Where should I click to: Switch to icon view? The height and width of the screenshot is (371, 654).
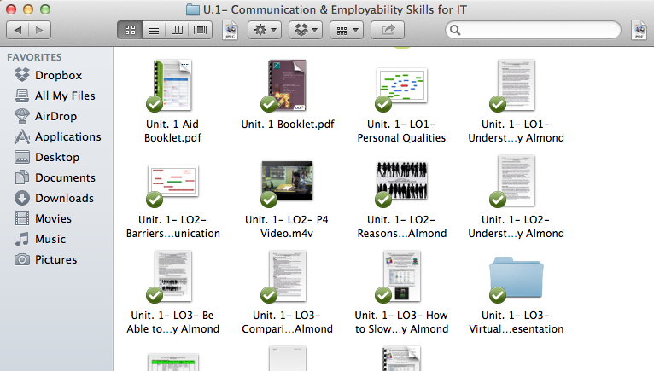point(130,30)
